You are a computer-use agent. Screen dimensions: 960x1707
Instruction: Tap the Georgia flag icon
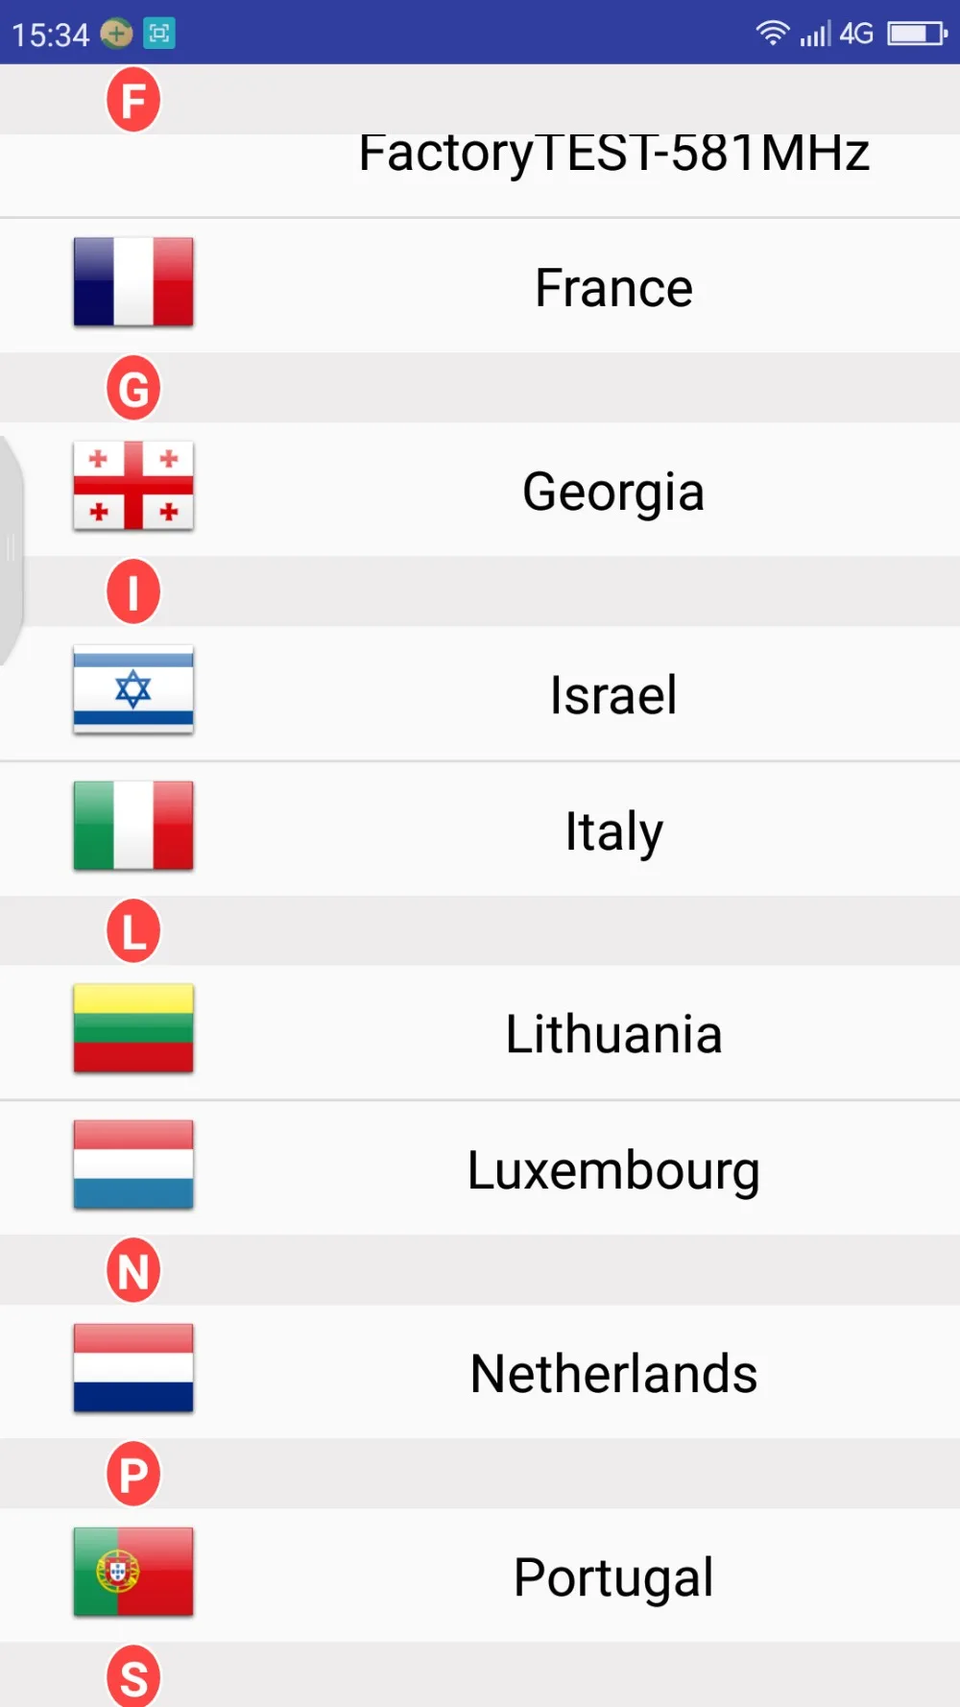[x=133, y=486]
